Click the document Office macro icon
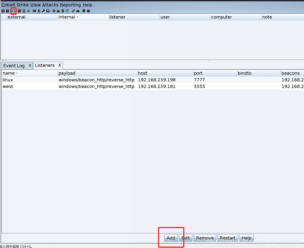The width and height of the screenshot is (304, 248). [x=63, y=11]
